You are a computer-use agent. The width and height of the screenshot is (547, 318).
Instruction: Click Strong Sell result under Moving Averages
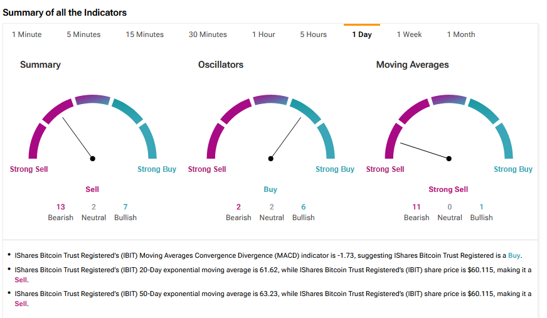(x=448, y=189)
